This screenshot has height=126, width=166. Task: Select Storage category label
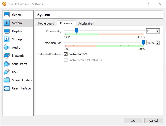click(x=17, y=39)
